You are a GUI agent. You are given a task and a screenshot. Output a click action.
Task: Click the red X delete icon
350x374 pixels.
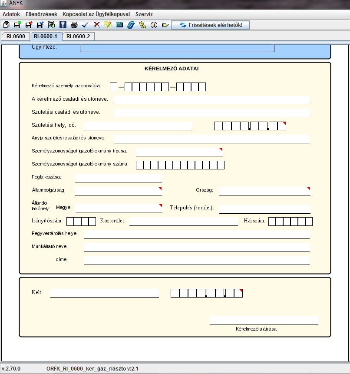(96, 25)
